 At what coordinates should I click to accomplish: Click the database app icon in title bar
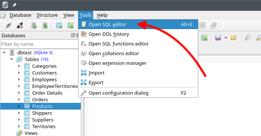pos(5,5)
